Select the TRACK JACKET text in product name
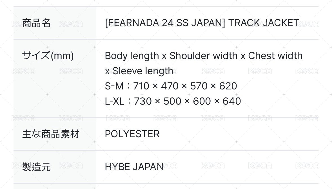The width and height of the screenshot is (332, 189). (x=264, y=23)
